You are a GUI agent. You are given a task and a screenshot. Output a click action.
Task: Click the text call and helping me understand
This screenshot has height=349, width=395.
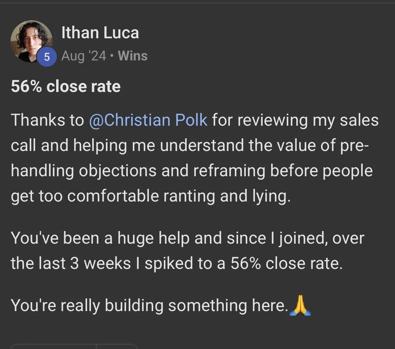127,146
